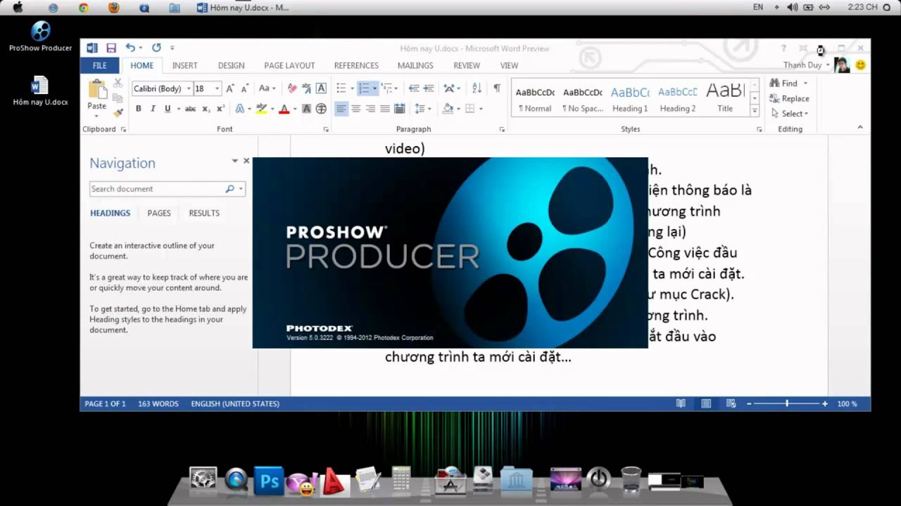Justify the paragraph text
The image size is (901, 506).
(x=384, y=109)
